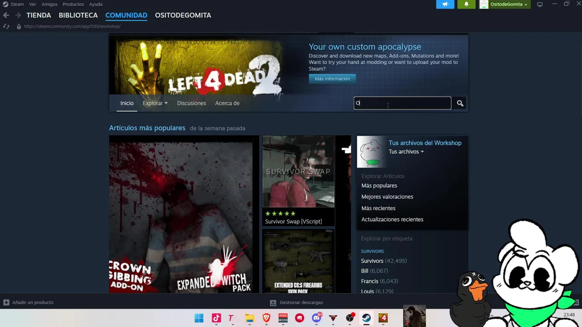Reload the page with the refresh icon
The height and width of the screenshot is (327, 582).
point(6,26)
